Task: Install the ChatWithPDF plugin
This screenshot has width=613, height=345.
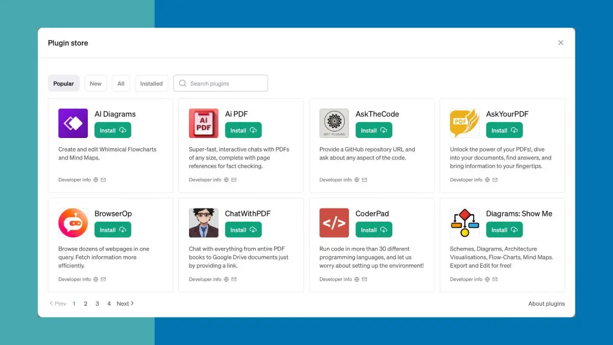Action: pos(244,230)
